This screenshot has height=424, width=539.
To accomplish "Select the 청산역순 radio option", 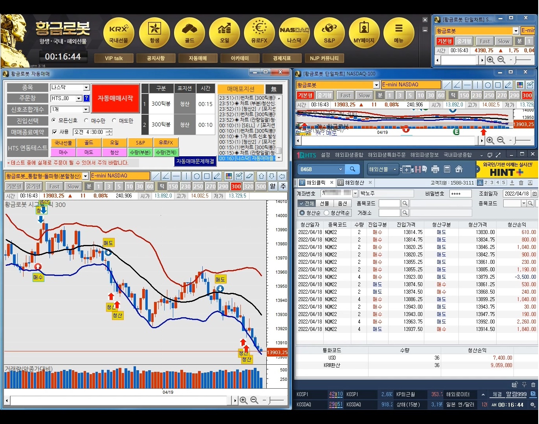I will [x=326, y=213].
